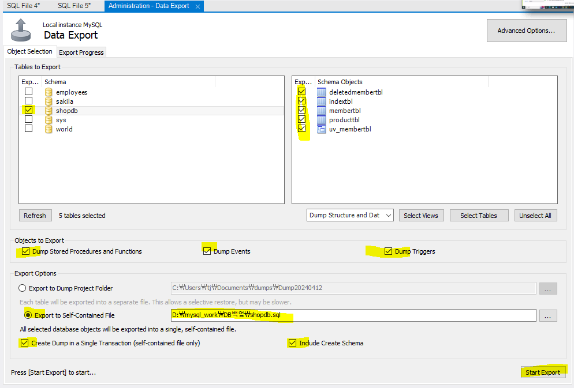The width and height of the screenshot is (574, 388).
Task: Uncheck the indextbl export checkbox
Action: (x=301, y=100)
